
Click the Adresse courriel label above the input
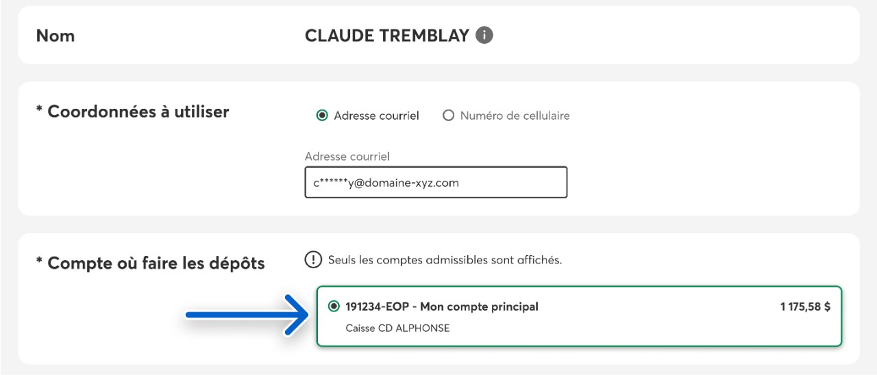pos(347,157)
